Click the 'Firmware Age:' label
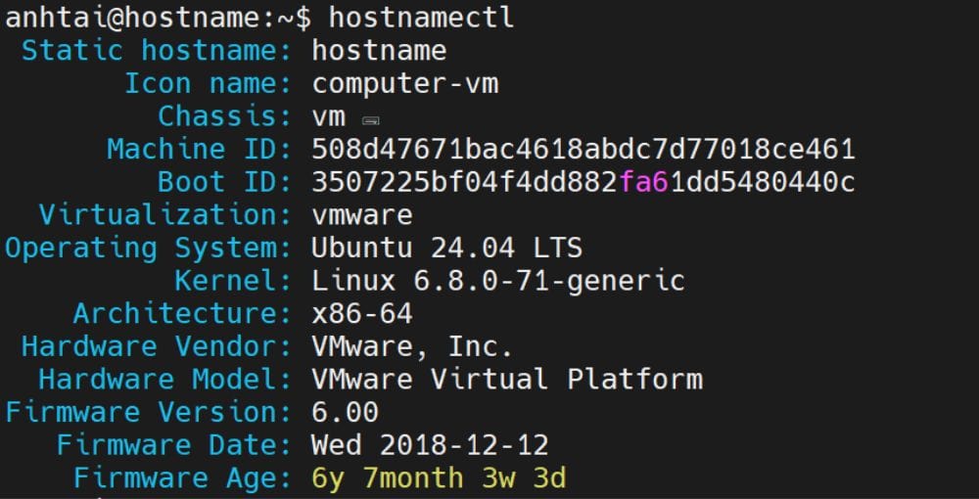Viewport: 979px width, 499px height. click(183, 477)
